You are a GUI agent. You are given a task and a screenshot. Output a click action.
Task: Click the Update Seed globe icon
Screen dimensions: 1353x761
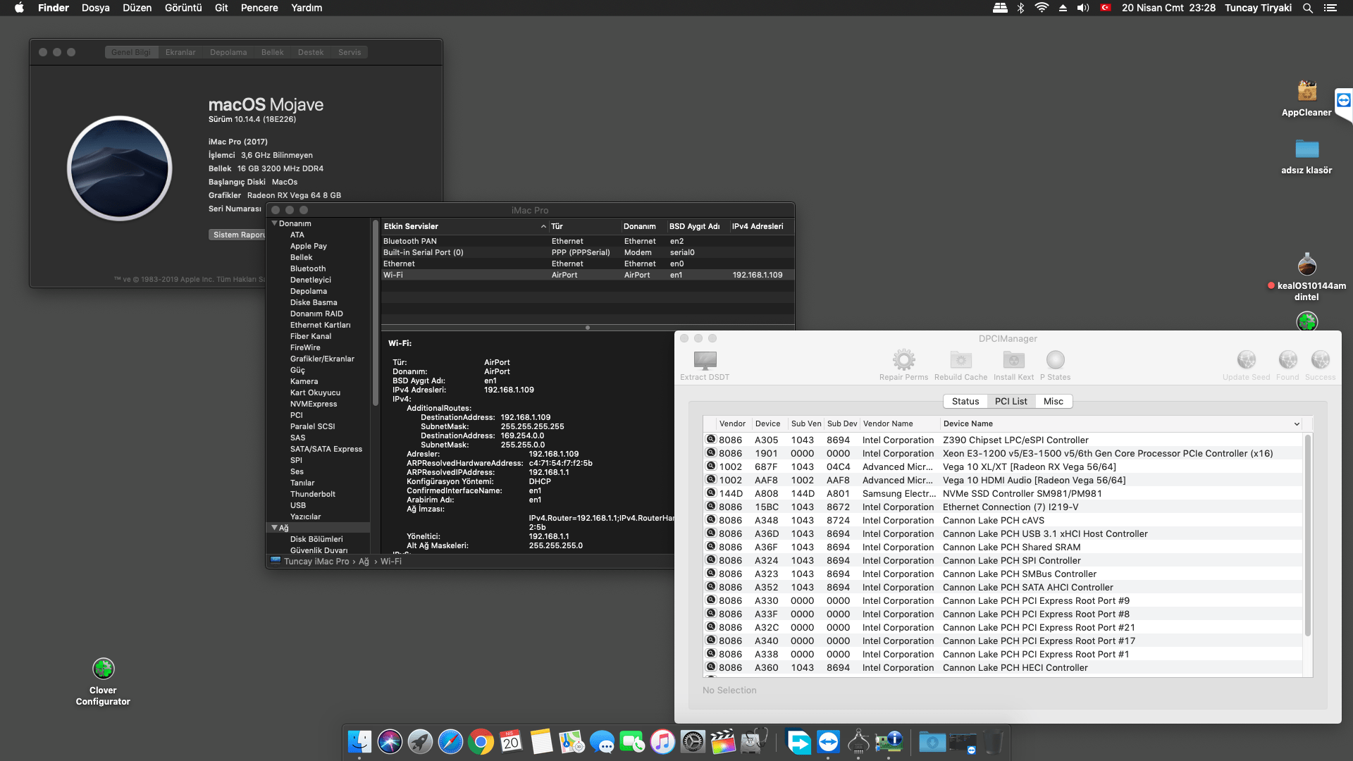point(1246,361)
